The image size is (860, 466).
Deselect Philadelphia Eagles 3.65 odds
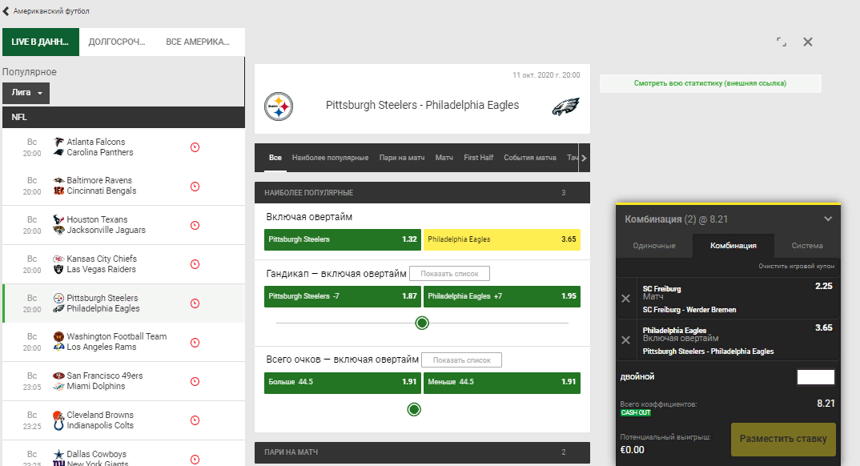(502, 239)
